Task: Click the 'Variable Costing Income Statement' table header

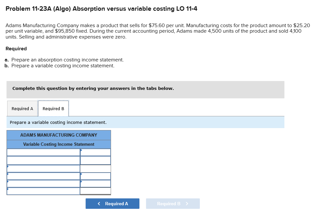Action: click(x=59, y=144)
